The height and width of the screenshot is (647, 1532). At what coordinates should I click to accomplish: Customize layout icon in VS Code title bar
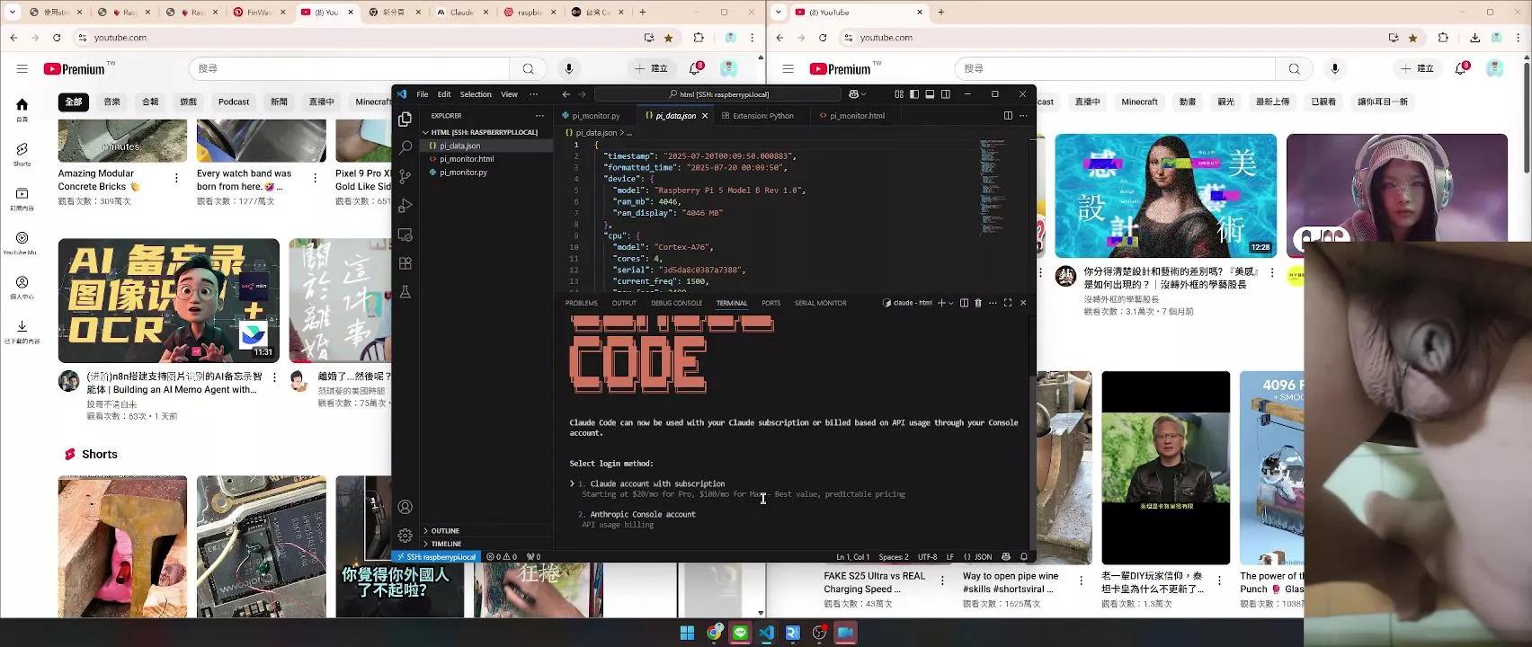tap(899, 93)
